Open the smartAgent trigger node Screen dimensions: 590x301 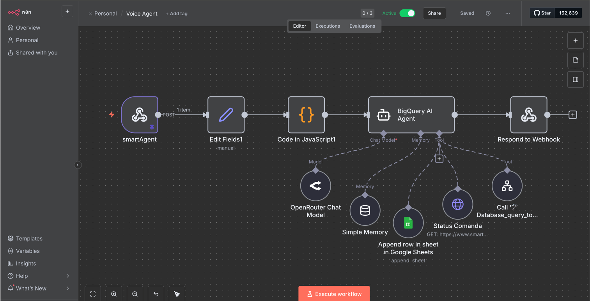pos(140,115)
